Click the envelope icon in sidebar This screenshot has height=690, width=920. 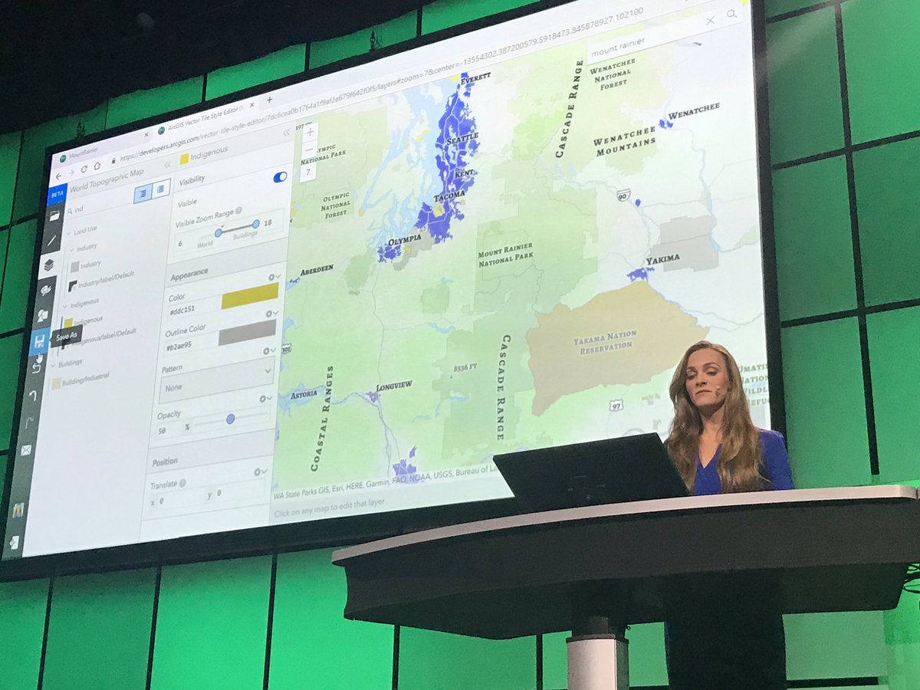pyautogui.click(x=27, y=450)
